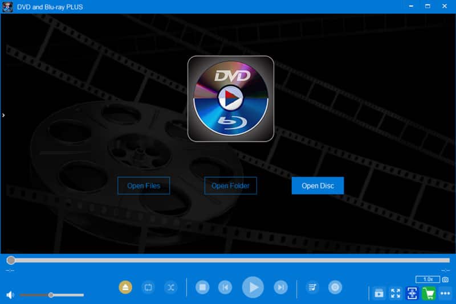The image size is (456, 304).
Task: Skip to the previous track
Action: tap(225, 287)
